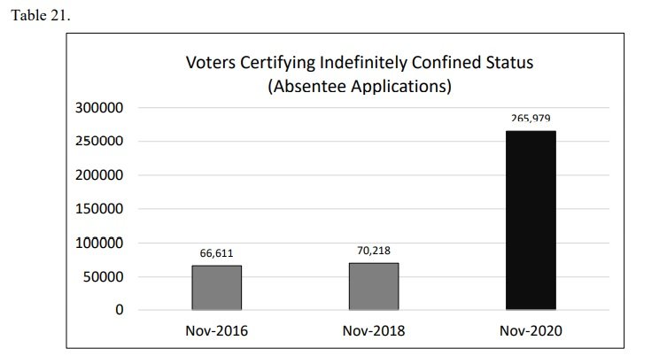This screenshot has width=667, height=356.
Task: Click the 66,611 data label
Action: 216,254
